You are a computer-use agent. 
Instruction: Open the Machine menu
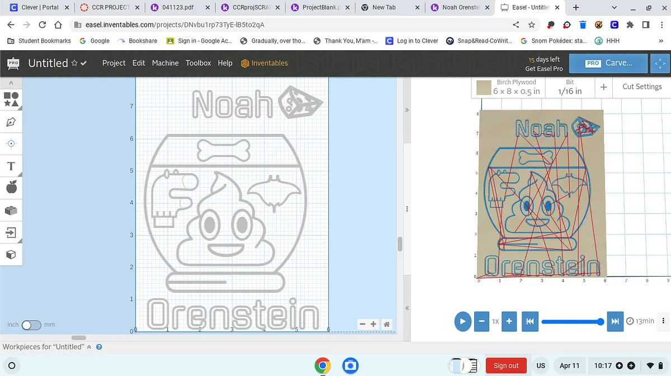pos(165,63)
